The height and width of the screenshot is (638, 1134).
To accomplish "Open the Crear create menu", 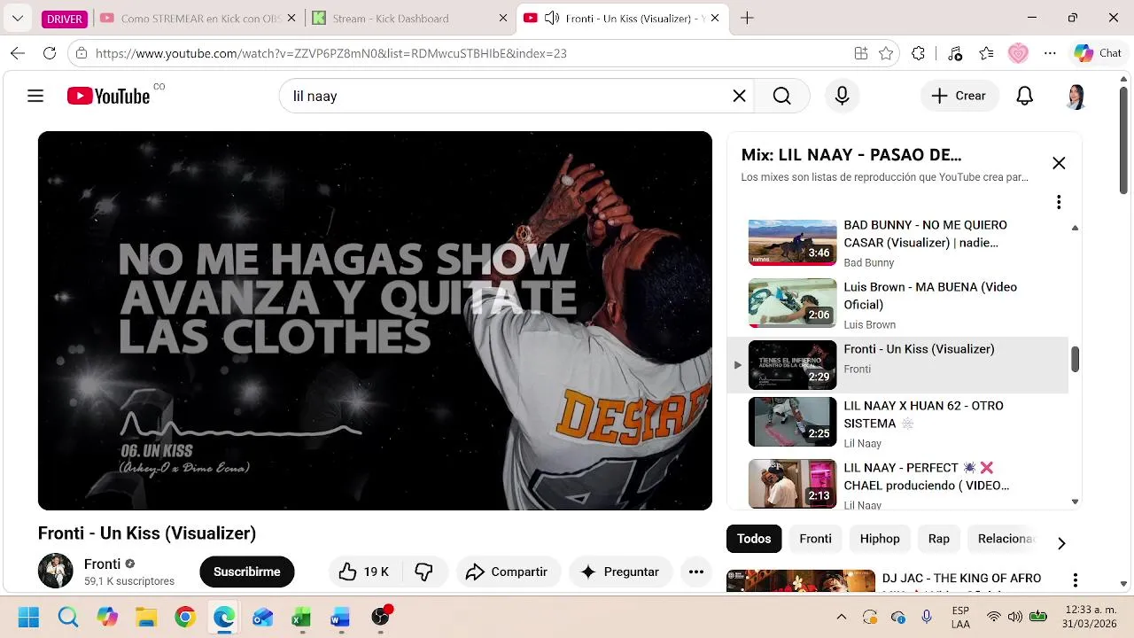I will click(x=959, y=96).
